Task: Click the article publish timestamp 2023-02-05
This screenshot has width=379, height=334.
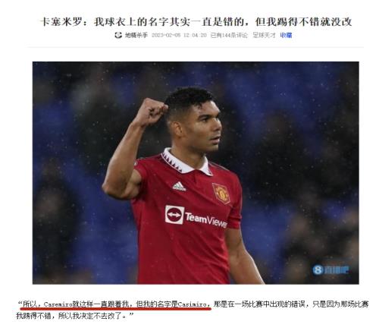Action: click(179, 35)
